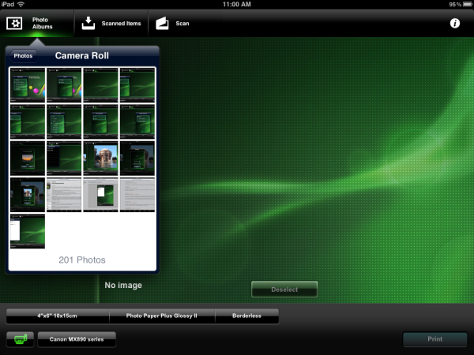
Task: Choose the Canon MX890 series printer
Action: [x=77, y=340]
